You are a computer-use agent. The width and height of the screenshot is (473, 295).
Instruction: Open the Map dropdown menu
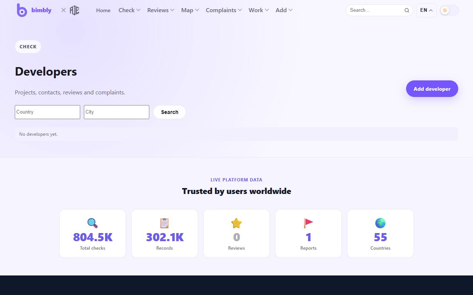pyautogui.click(x=190, y=10)
